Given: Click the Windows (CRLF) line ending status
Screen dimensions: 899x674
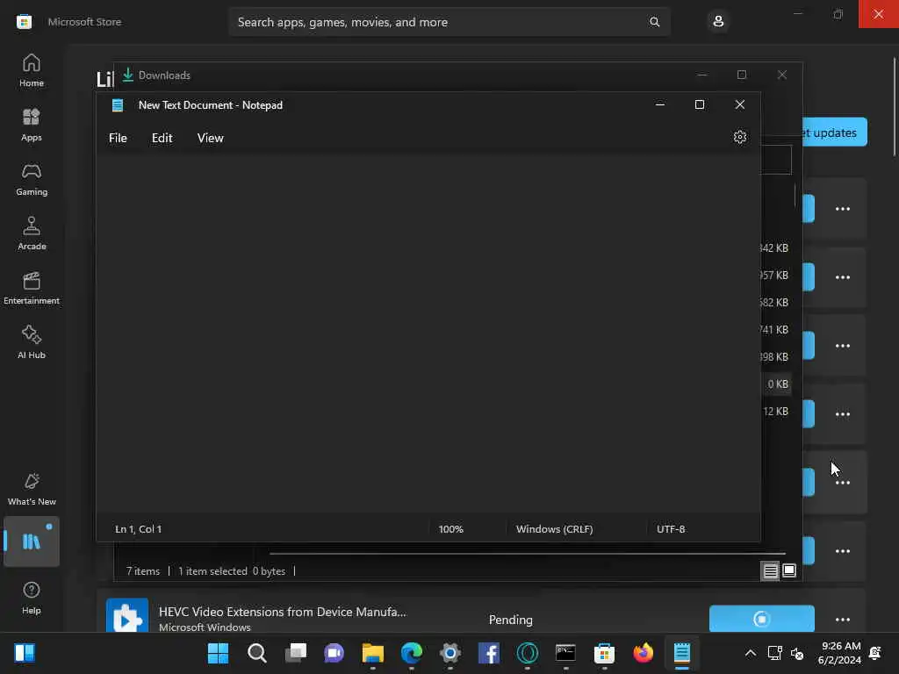Looking at the screenshot, I should tap(555, 529).
